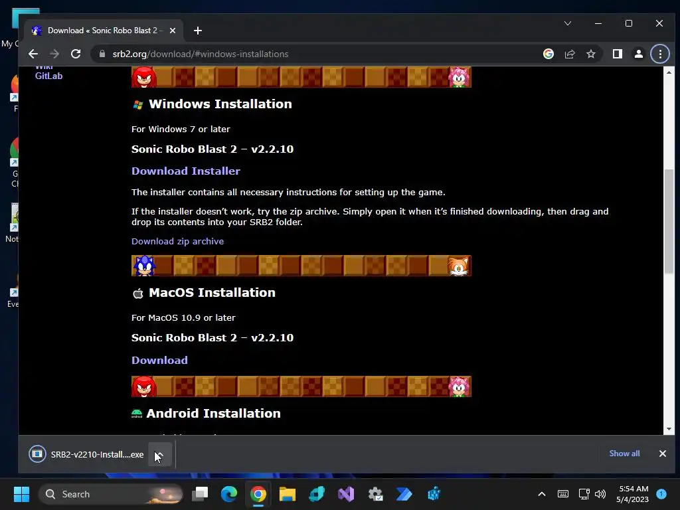Open Task View from the taskbar

click(x=200, y=494)
